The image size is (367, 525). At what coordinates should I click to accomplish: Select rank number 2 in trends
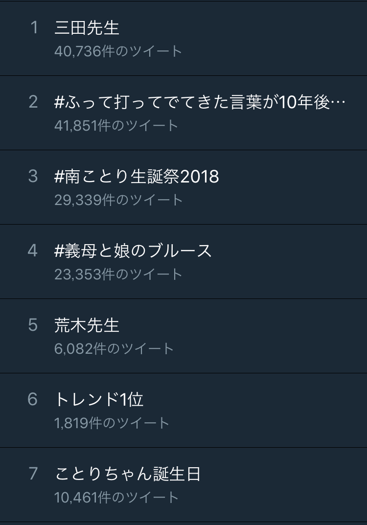(33, 102)
